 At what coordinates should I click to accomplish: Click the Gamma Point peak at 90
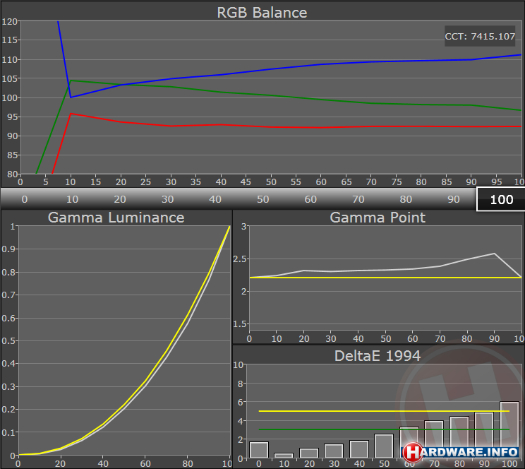(495, 254)
